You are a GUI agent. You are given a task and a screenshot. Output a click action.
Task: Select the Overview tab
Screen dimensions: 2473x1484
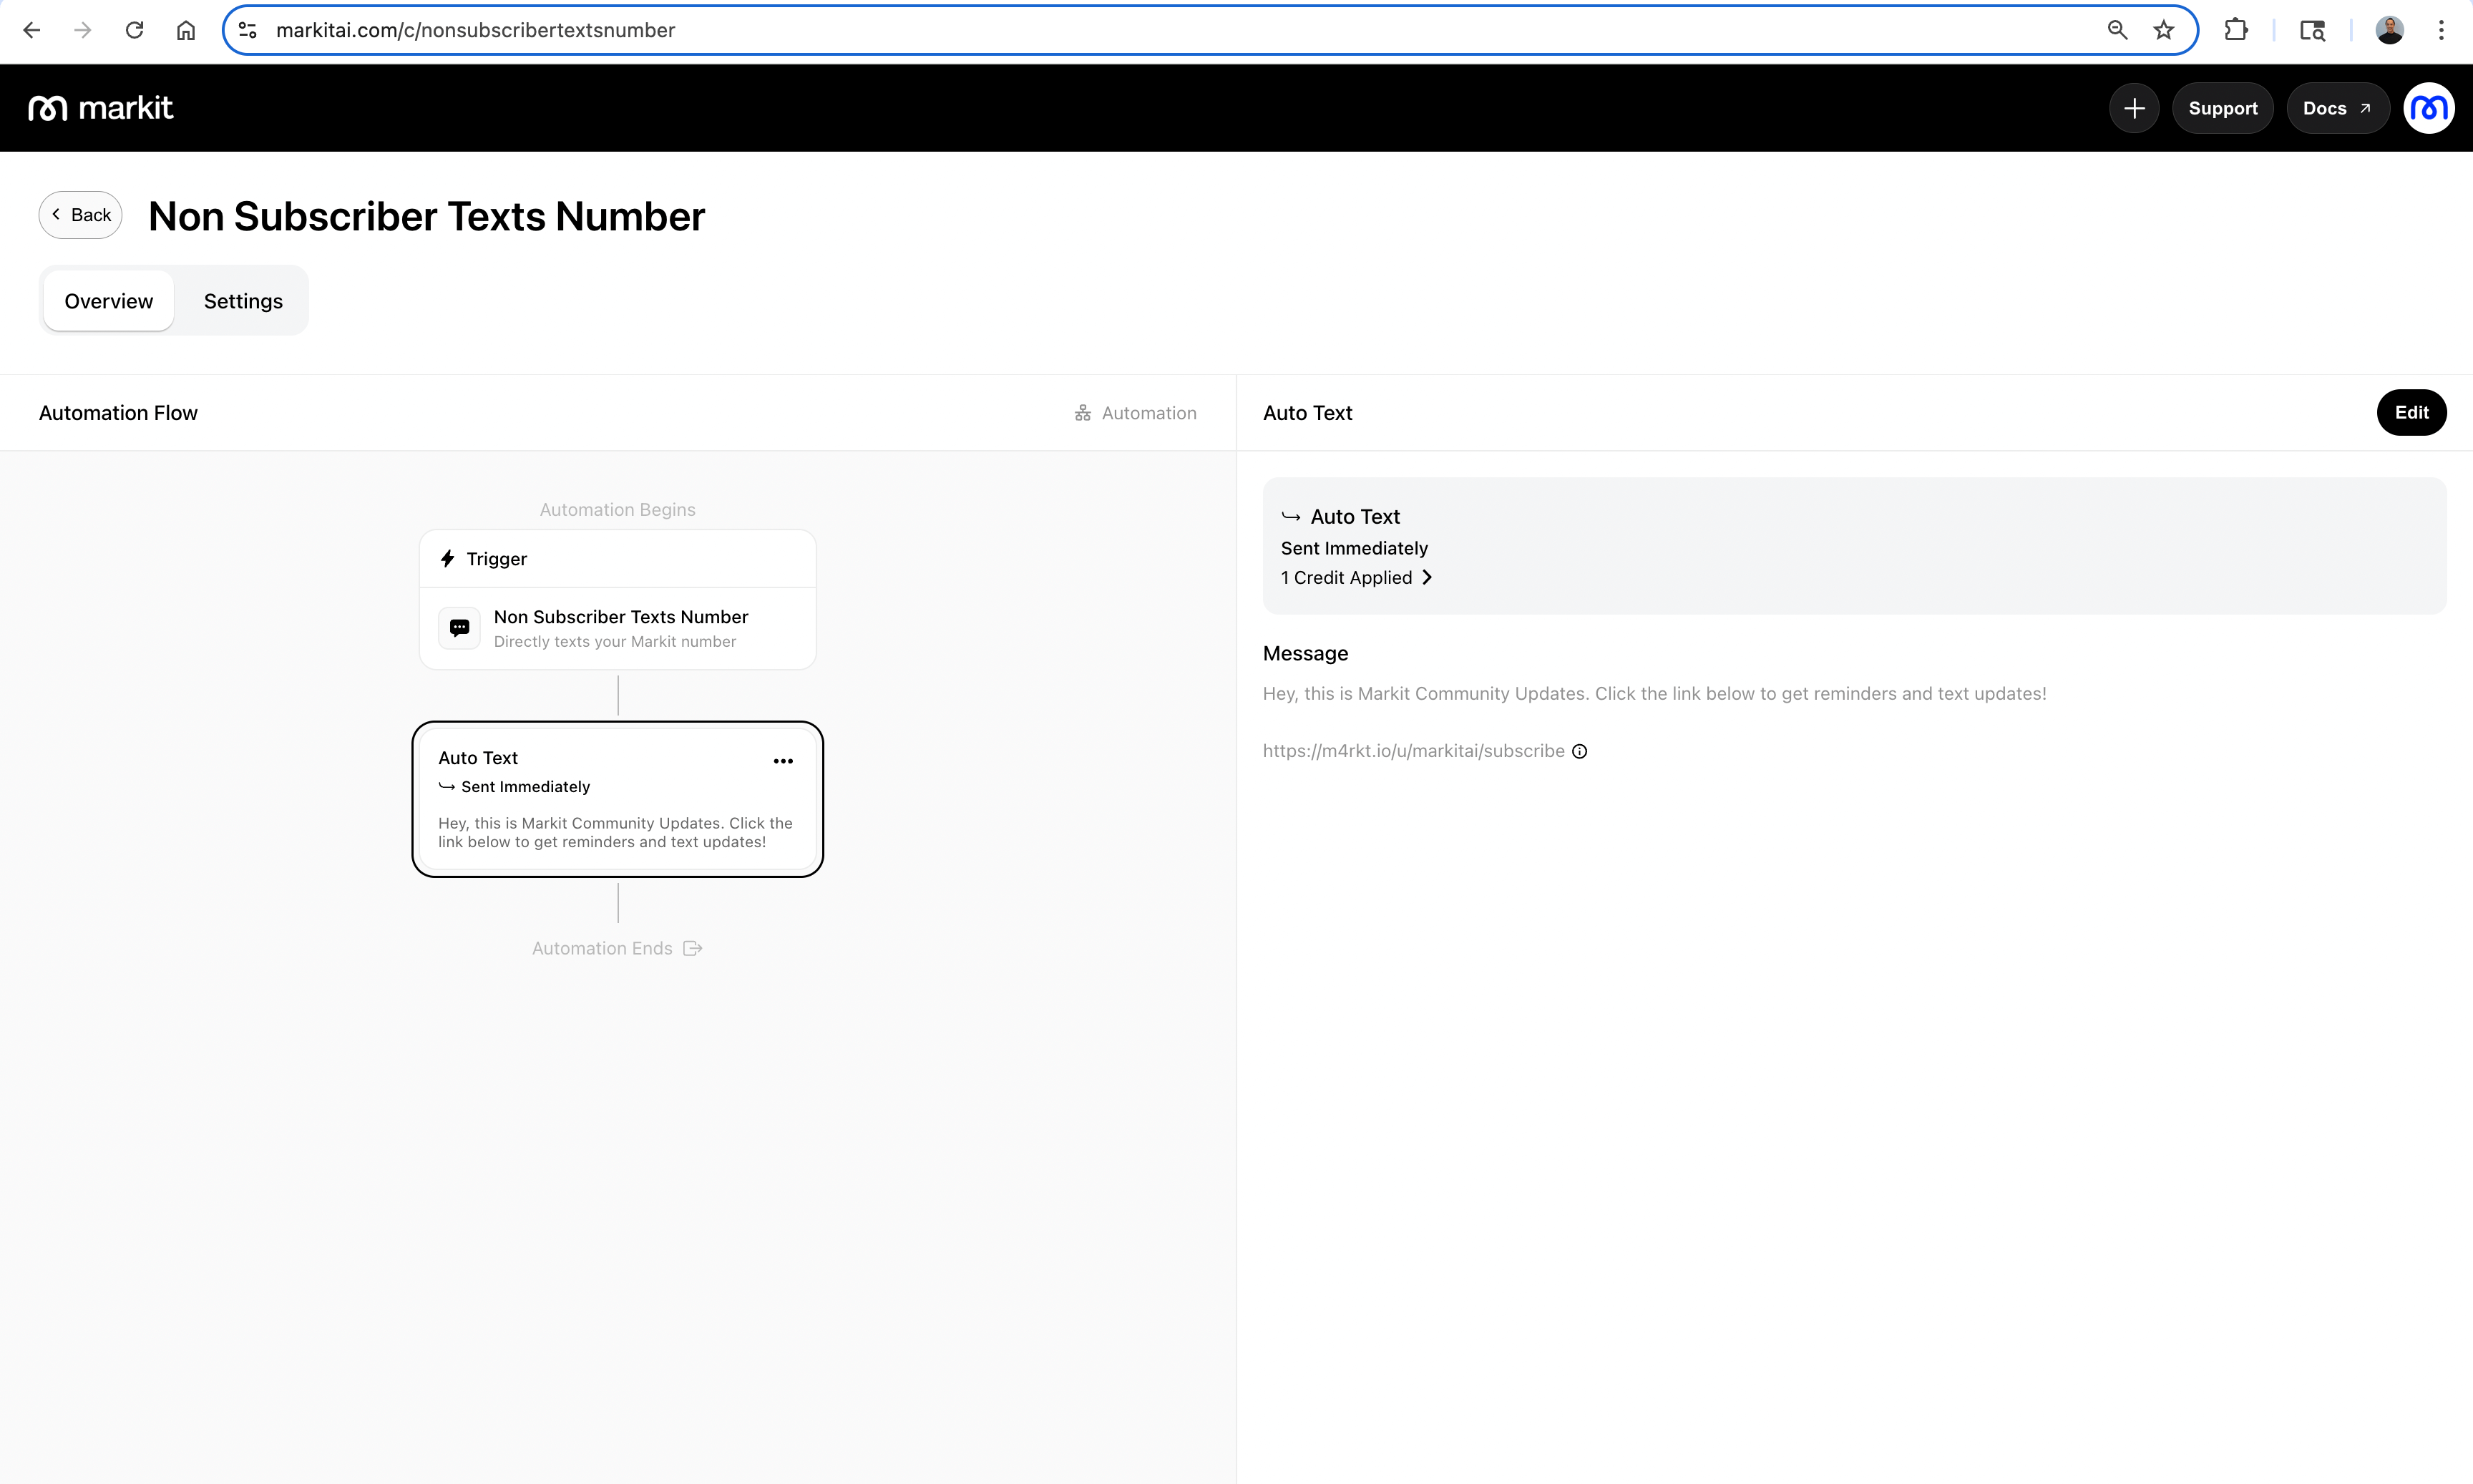pos(109,301)
